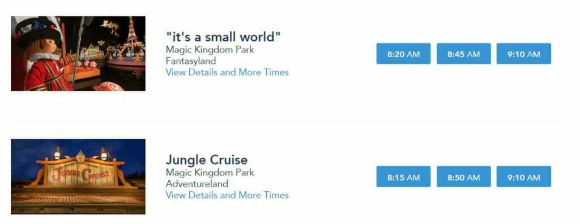Click the Jungle Cruise attraction title
The height and width of the screenshot is (224, 580).
pyautogui.click(x=206, y=160)
